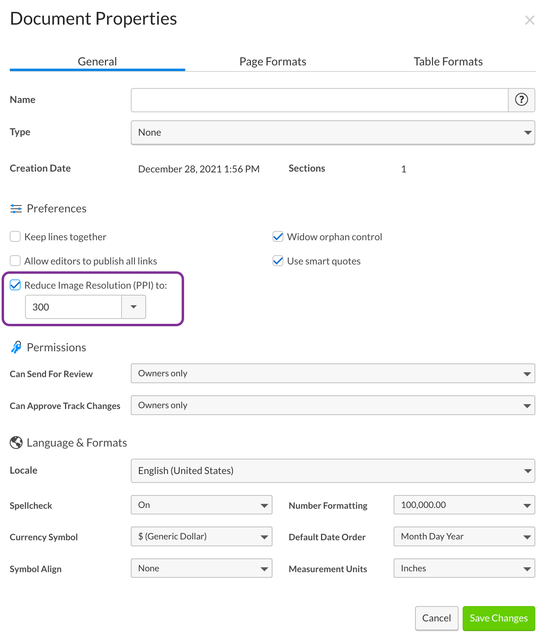545x642 pixels.
Task: Disable Widow orphan control
Action: pos(278,237)
